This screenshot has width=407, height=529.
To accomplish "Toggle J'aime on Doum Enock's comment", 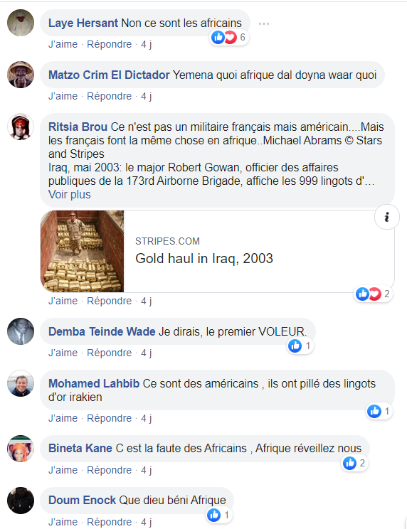I will tap(63, 522).
